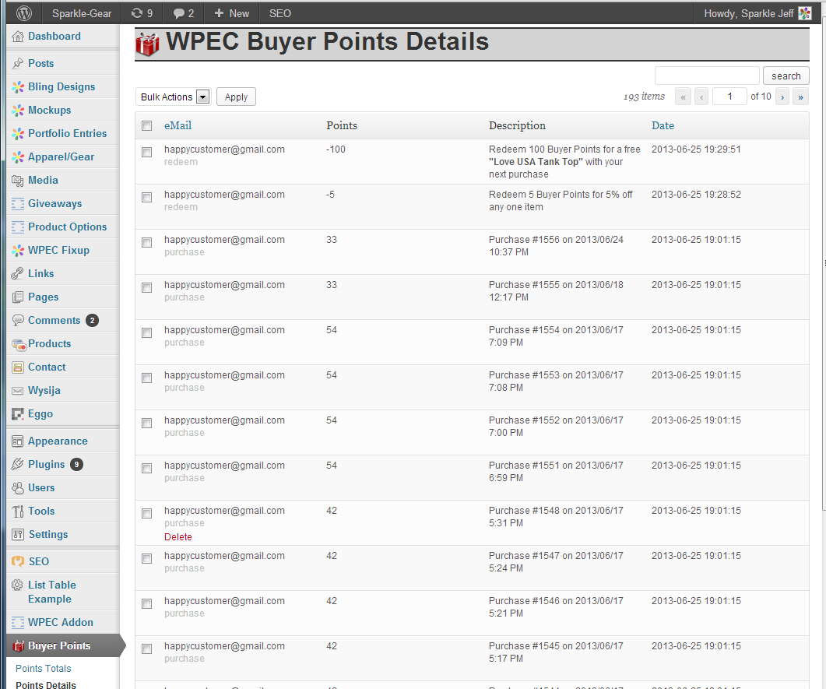Open Points Totals submenu item

tap(44, 669)
